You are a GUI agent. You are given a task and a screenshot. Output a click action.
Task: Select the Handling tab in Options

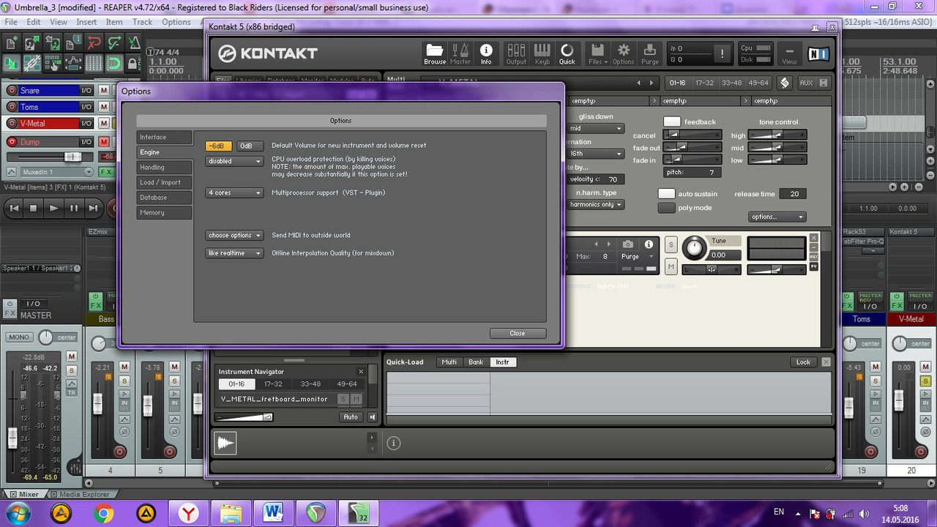(x=164, y=168)
